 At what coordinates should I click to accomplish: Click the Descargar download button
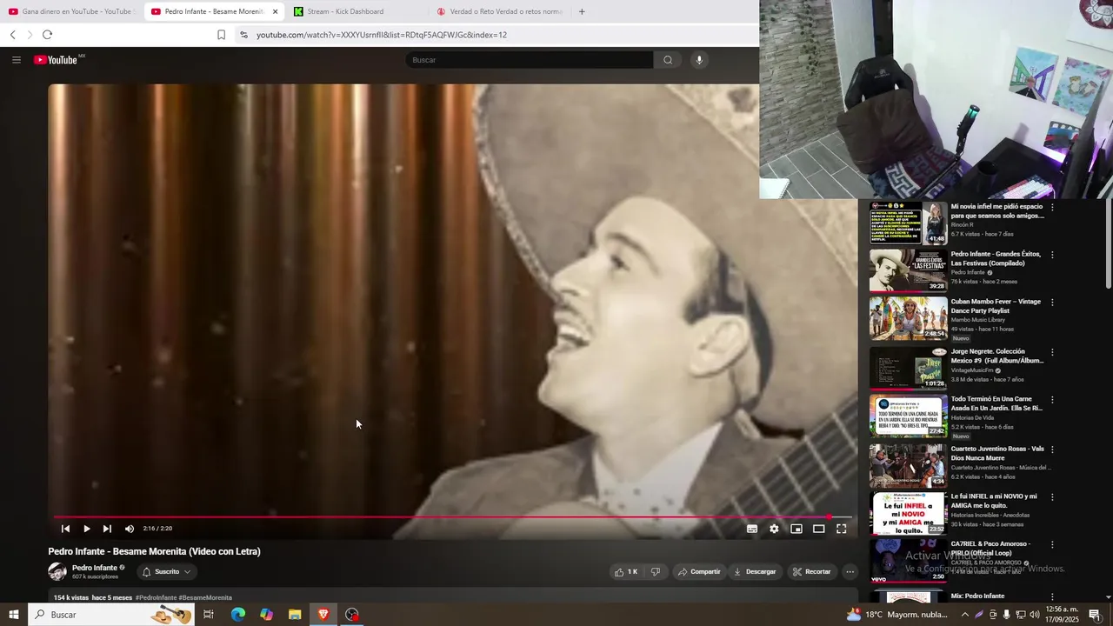[754, 572]
